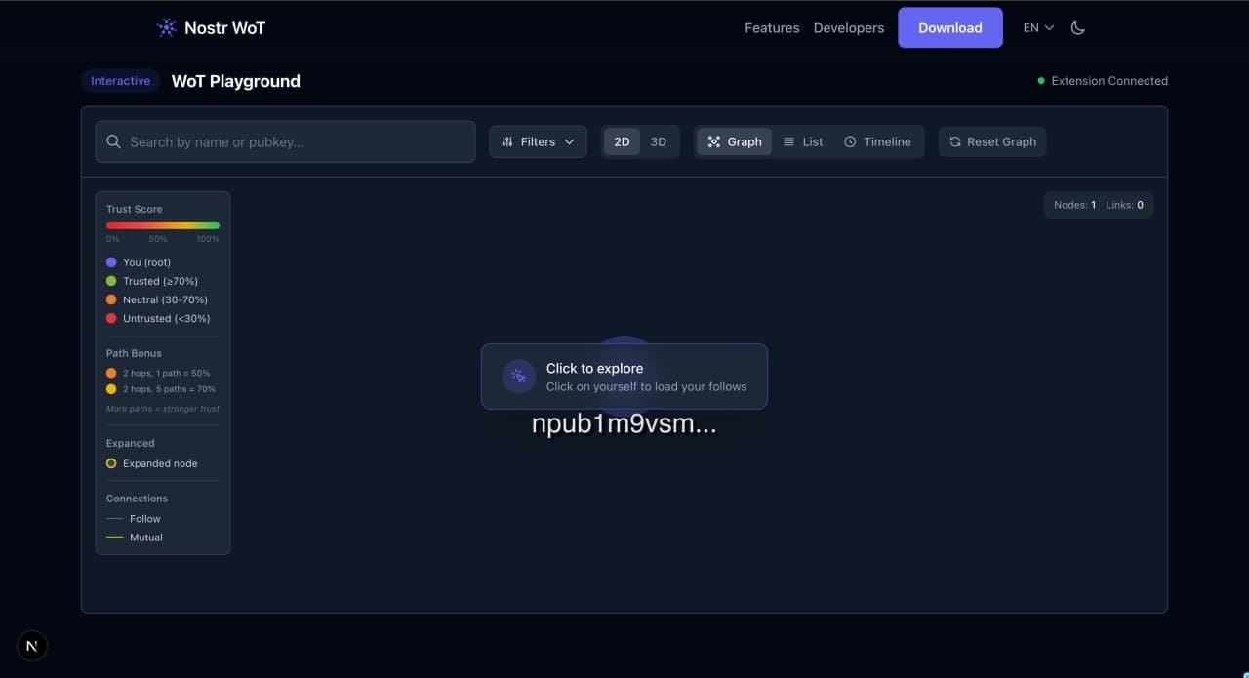
Task: Open the Features menu item
Action: [771, 27]
